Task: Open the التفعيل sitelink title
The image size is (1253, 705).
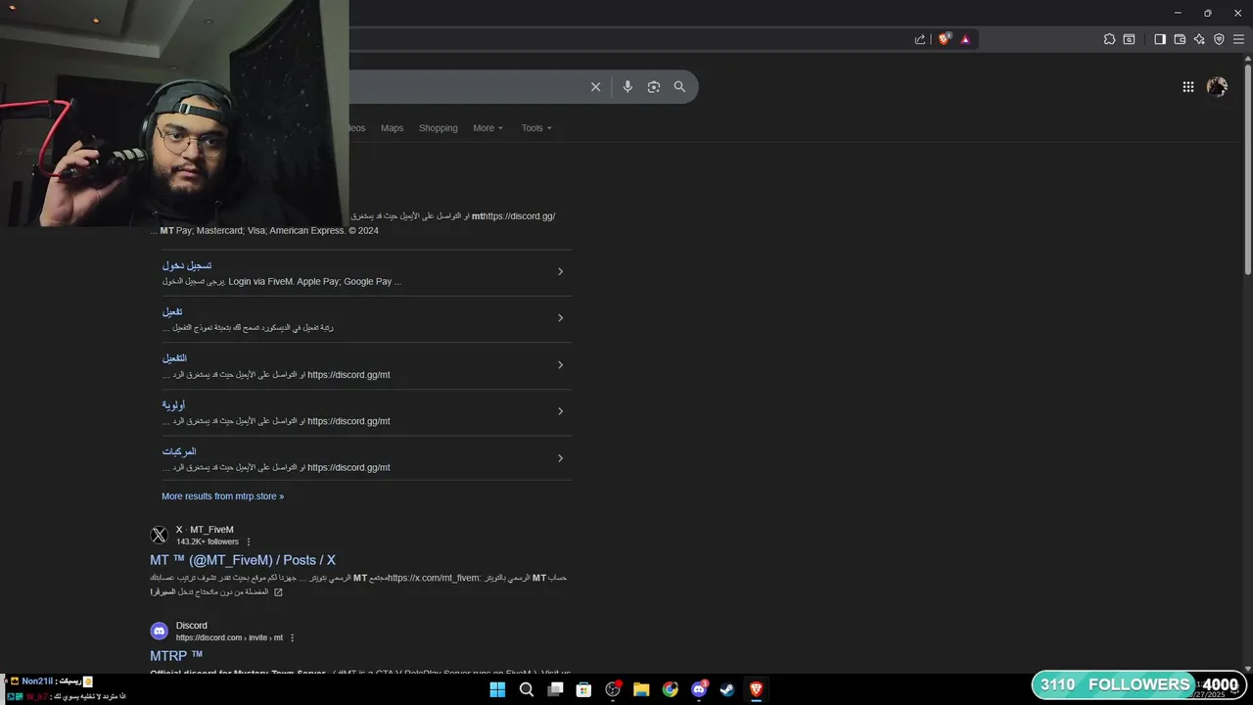Action: pos(174,358)
